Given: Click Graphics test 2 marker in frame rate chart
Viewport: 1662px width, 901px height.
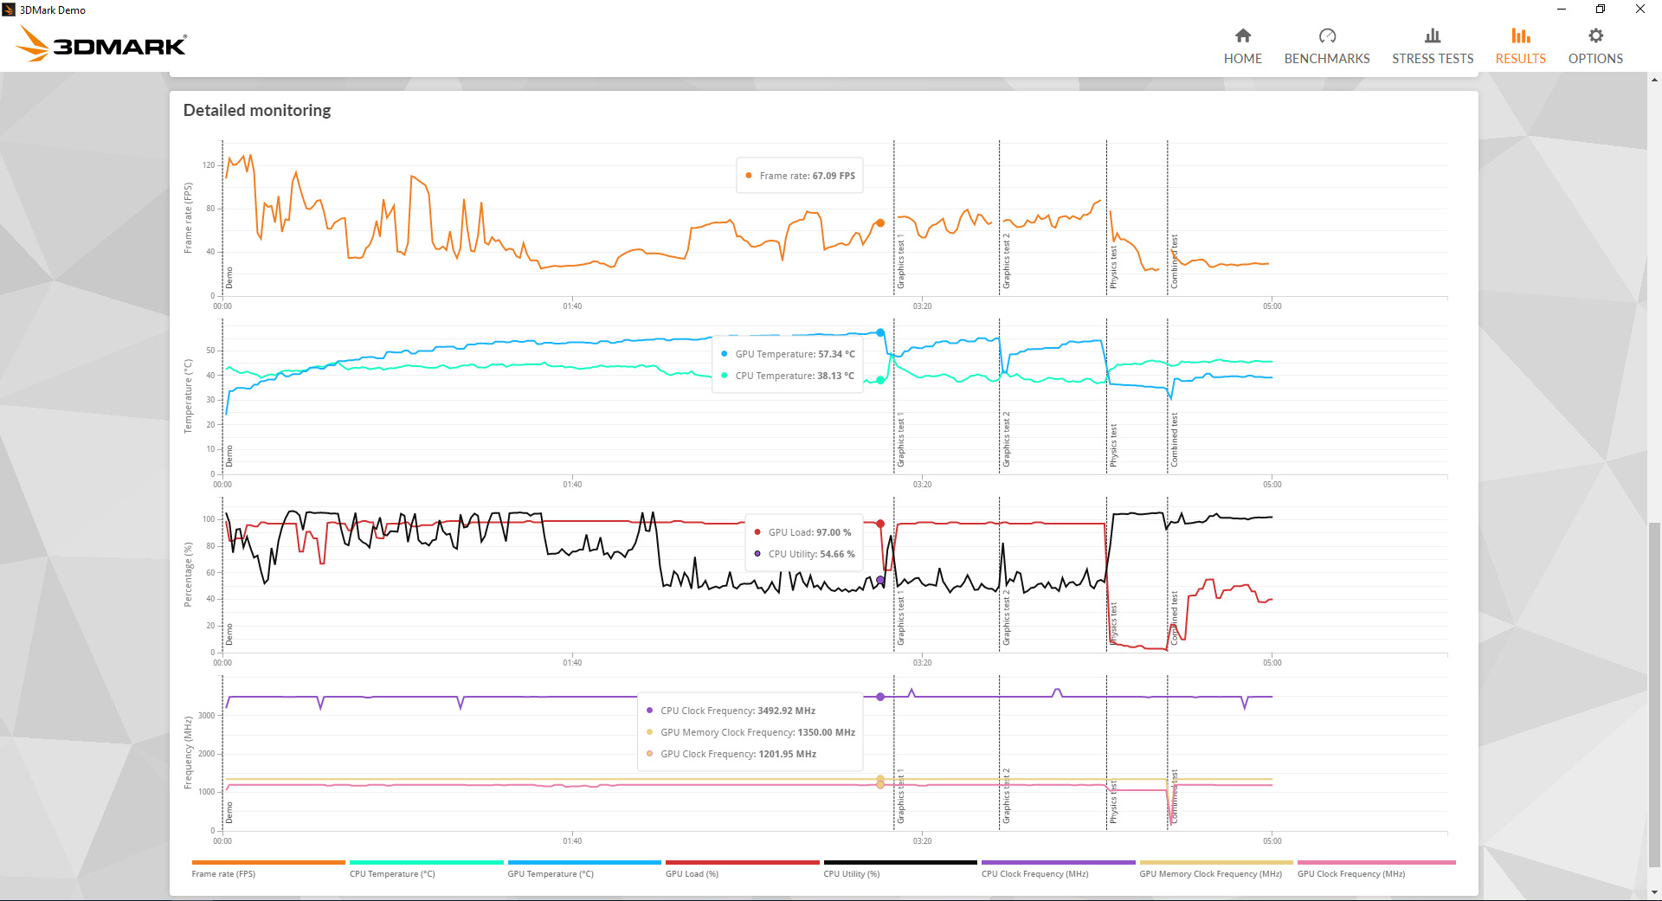Looking at the screenshot, I should coord(1006,261).
